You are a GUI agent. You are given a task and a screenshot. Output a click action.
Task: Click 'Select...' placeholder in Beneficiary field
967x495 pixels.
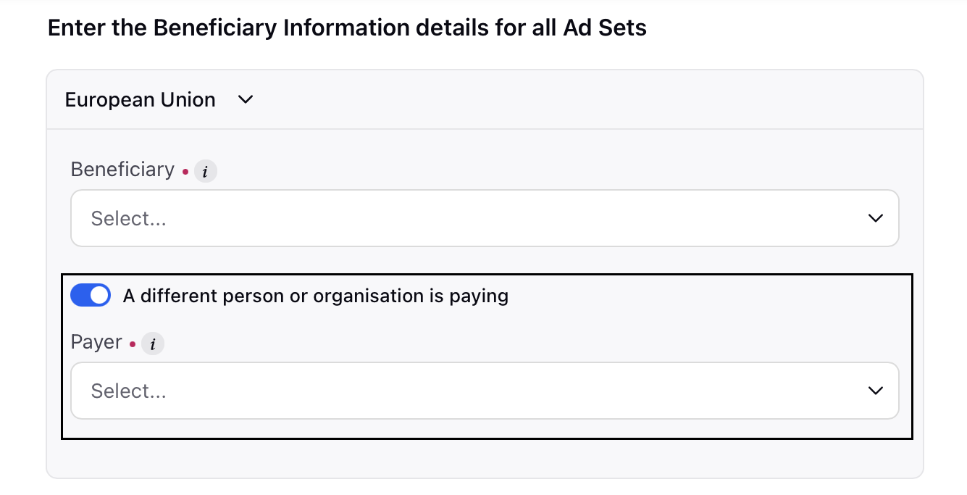point(128,218)
